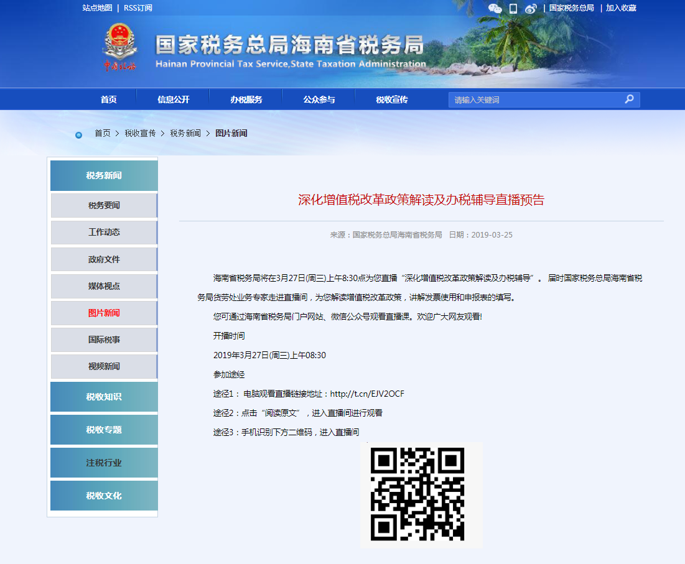Screen dimensions: 685x564
Task: Click the 开播时间 heading
Action: (229, 336)
